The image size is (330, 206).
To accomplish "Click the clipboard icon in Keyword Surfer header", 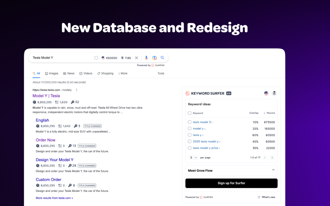I will pos(274,93).
